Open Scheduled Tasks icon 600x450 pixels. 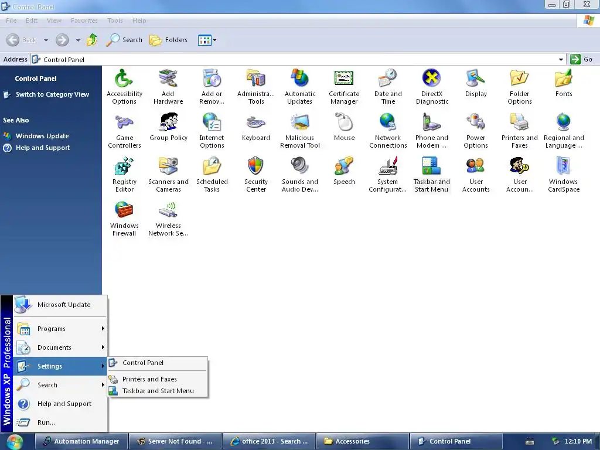pyautogui.click(x=212, y=175)
